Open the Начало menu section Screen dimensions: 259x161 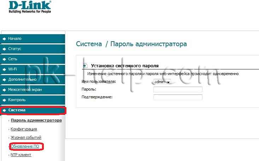[33, 39]
